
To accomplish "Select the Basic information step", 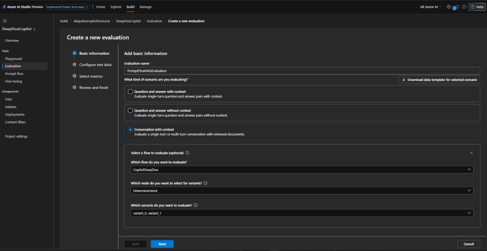I will (x=91, y=53).
